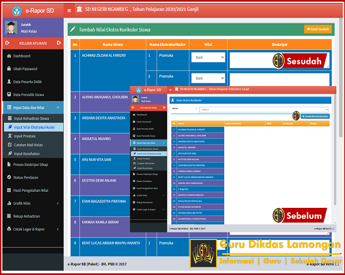Click the main page vertical scrollbar

click(x=341, y=77)
